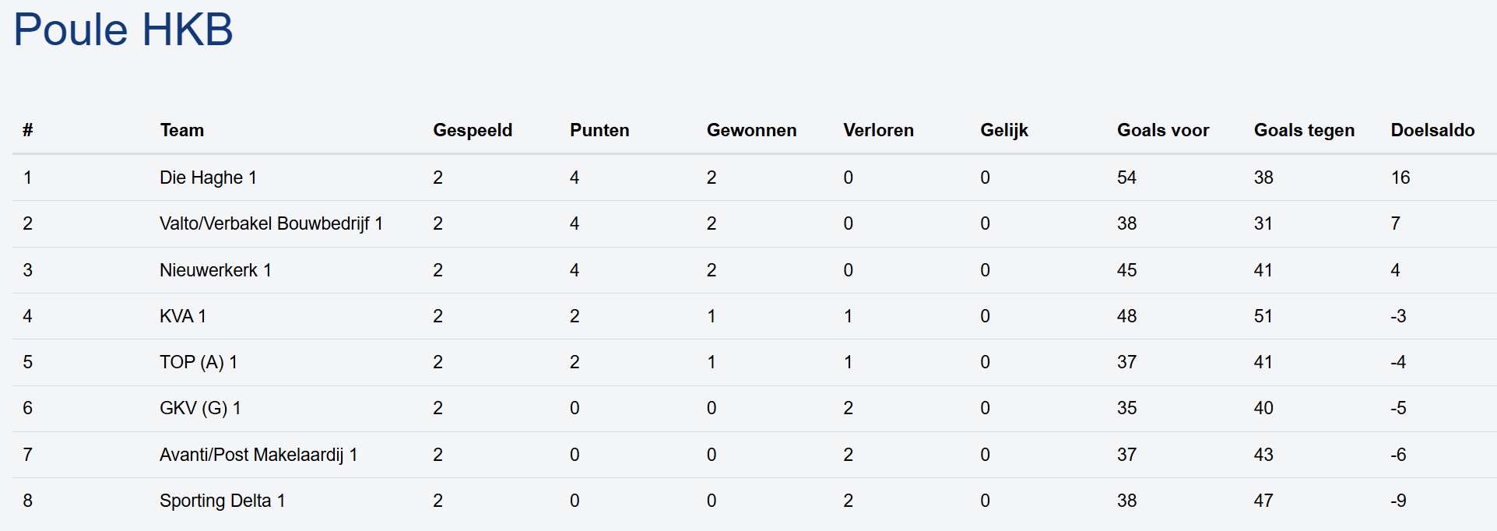Click Die Haghe 1's goal difference 16

click(1400, 178)
